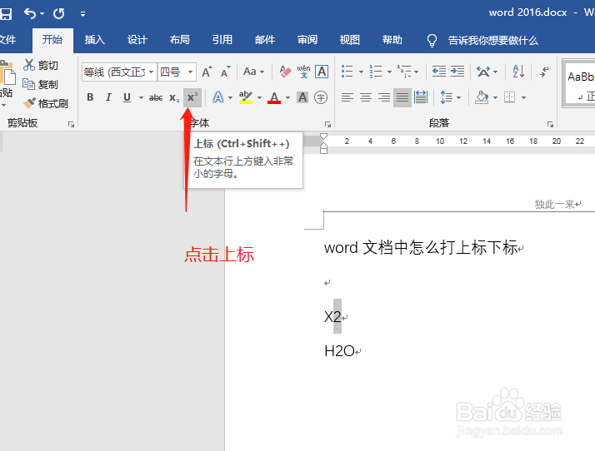Click the 剪切 cut button

click(x=41, y=65)
